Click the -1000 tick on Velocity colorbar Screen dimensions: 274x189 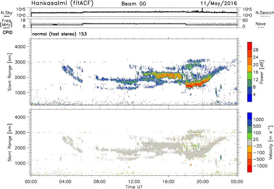(260, 166)
